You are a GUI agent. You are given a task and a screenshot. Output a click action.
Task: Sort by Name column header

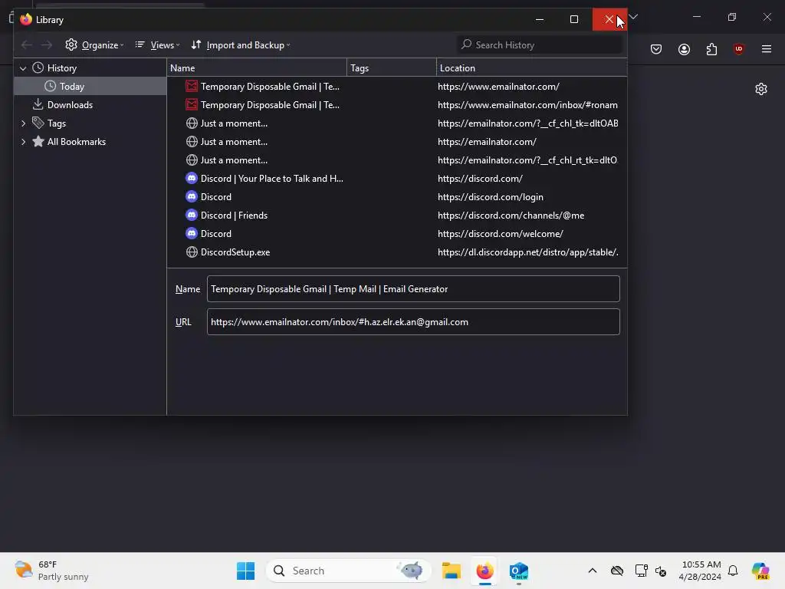(257, 68)
